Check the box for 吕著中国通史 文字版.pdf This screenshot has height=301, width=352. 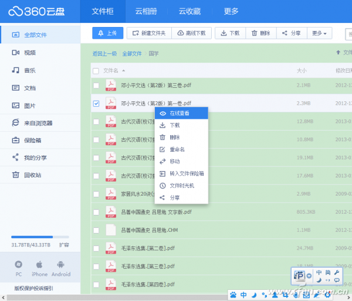96,212
